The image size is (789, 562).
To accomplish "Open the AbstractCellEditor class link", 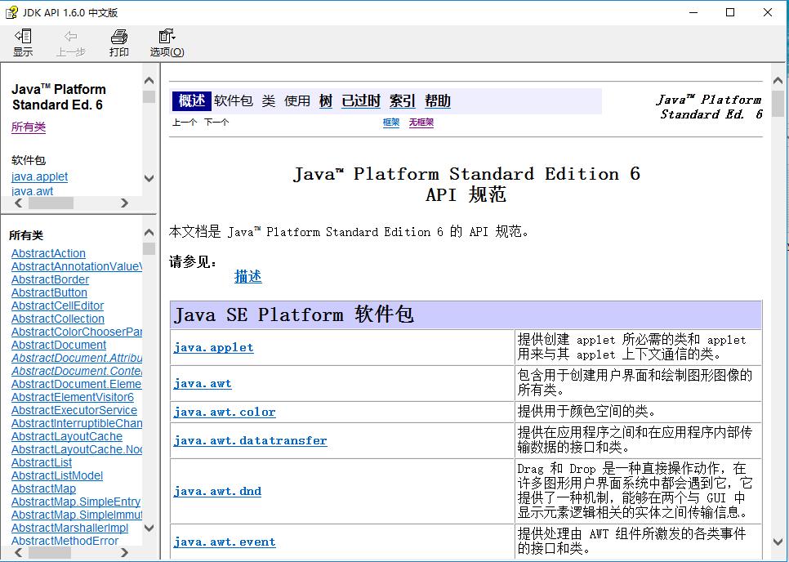I will pyautogui.click(x=57, y=306).
